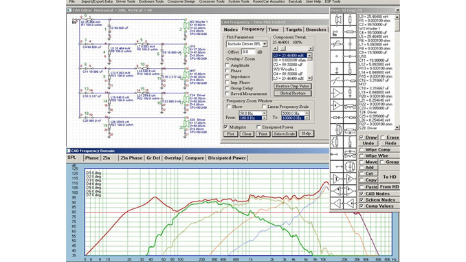Choose the horizontal resistor component icon
466x262 pixels.
tap(350, 32)
